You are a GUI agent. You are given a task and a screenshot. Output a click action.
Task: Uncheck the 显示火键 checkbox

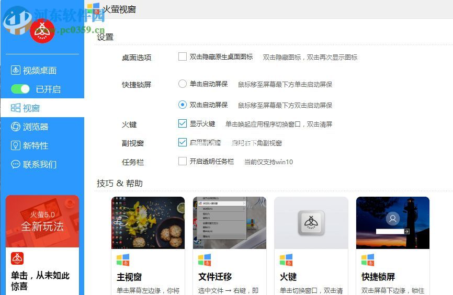tap(182, 123)
